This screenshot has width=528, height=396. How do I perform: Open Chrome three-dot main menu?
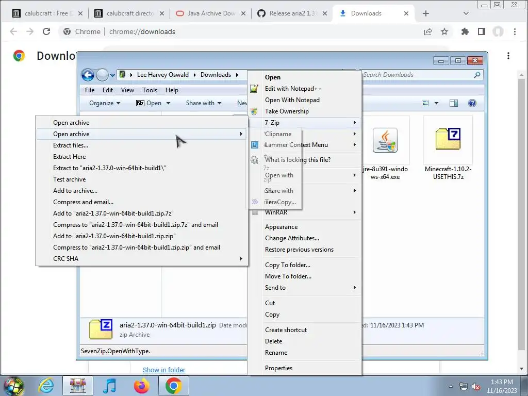point(515,31)
